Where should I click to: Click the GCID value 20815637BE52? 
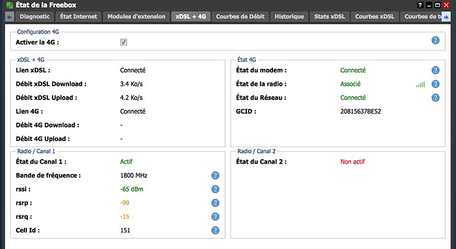pyautogui.click(x=361, y=111)
